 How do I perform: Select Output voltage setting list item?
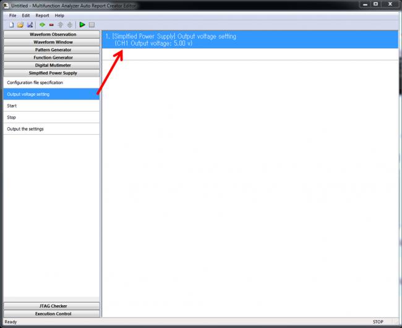51,95
